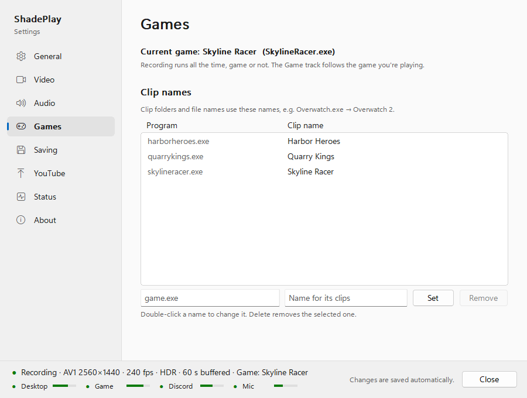Screen dimensions: 527x398
Task: Click the green Recording status dot
Action: (14, 373)
